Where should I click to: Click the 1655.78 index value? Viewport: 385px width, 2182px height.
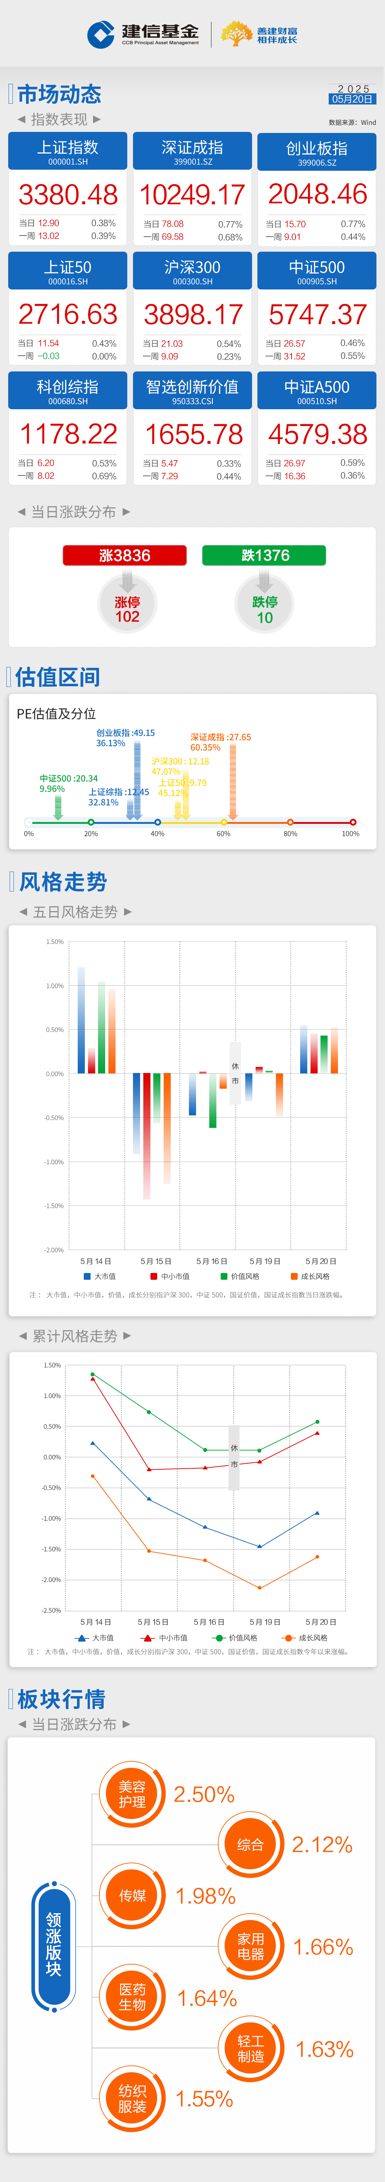click(x=194, y=434)
